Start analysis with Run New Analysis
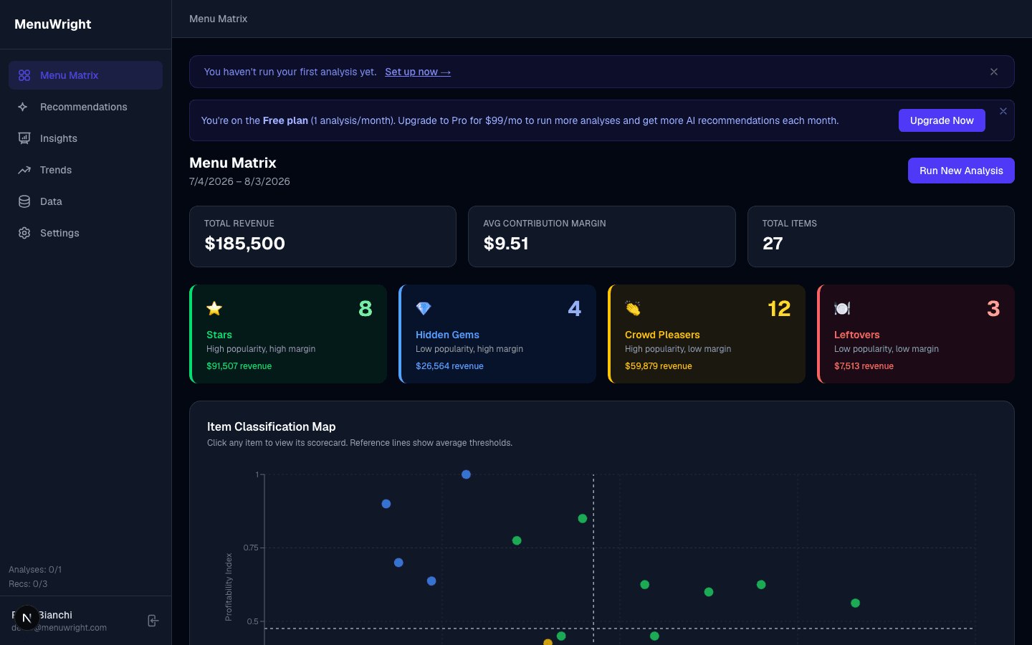The image size is (1032, 645). coord(961,171)
